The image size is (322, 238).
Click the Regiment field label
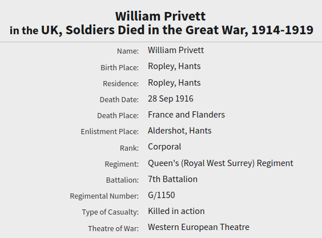tap(122, 164)
